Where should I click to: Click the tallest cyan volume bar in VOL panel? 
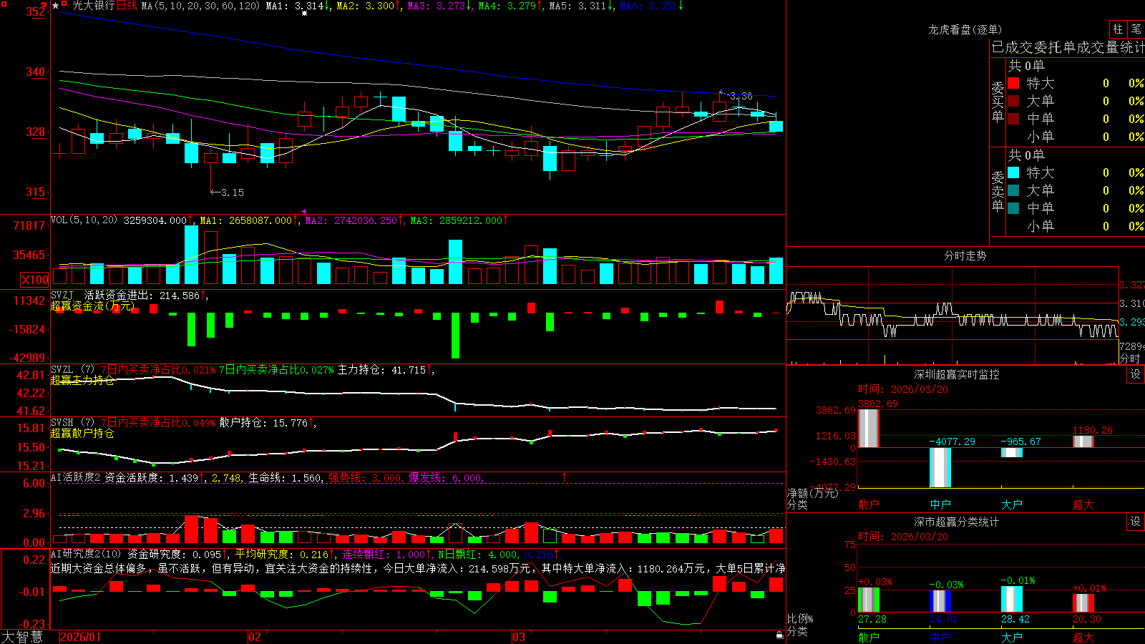[191, 255]
